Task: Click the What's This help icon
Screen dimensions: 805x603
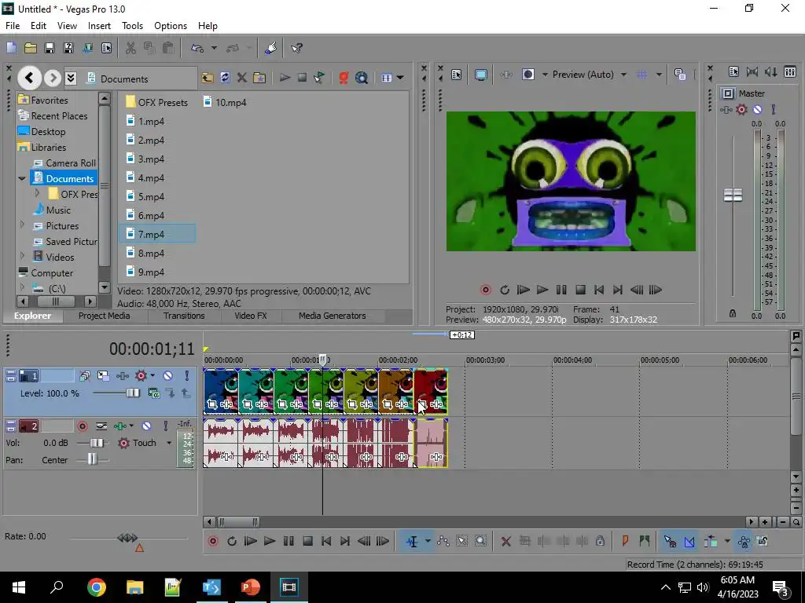Action: (x=296, y=48)
